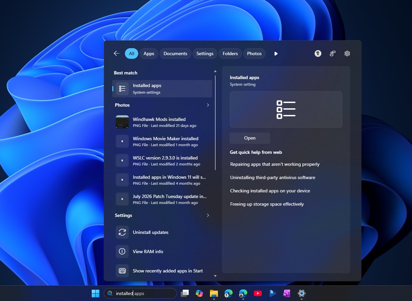Click the Uninstall updates refresh icon
This screenshot has width=412, height=301.
122,232
